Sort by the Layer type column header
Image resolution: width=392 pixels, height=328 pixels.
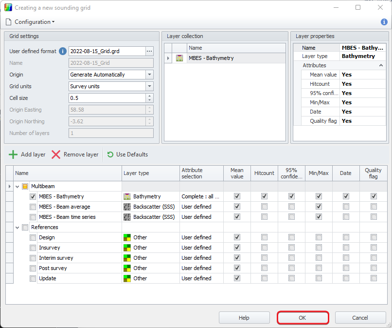point(150,173)
